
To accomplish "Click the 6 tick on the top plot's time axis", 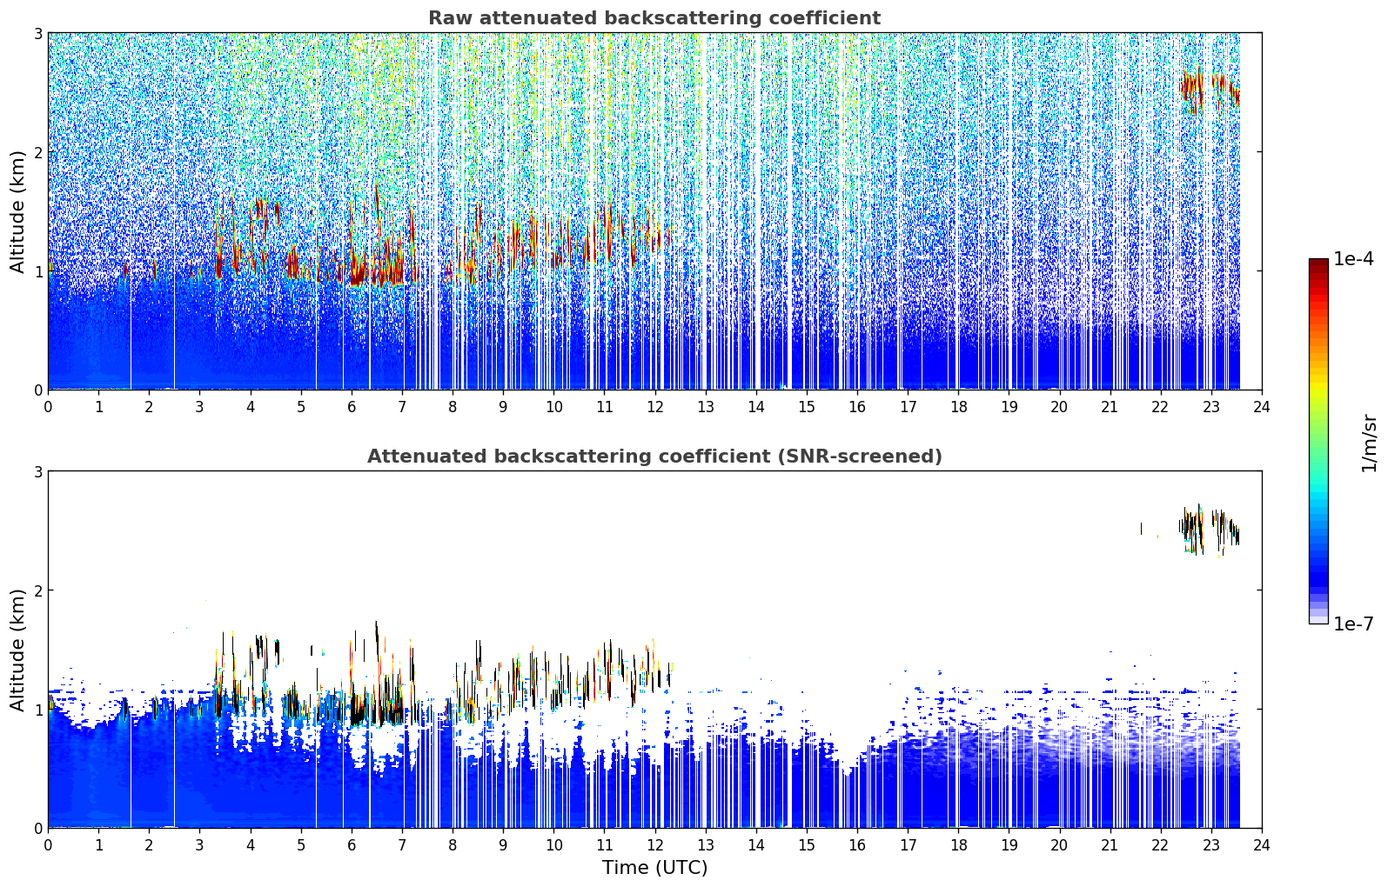I will (x=352, y=407).
